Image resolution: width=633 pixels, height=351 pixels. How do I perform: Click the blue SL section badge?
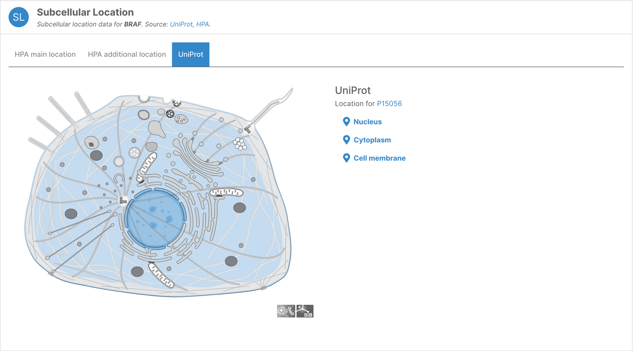19,17
